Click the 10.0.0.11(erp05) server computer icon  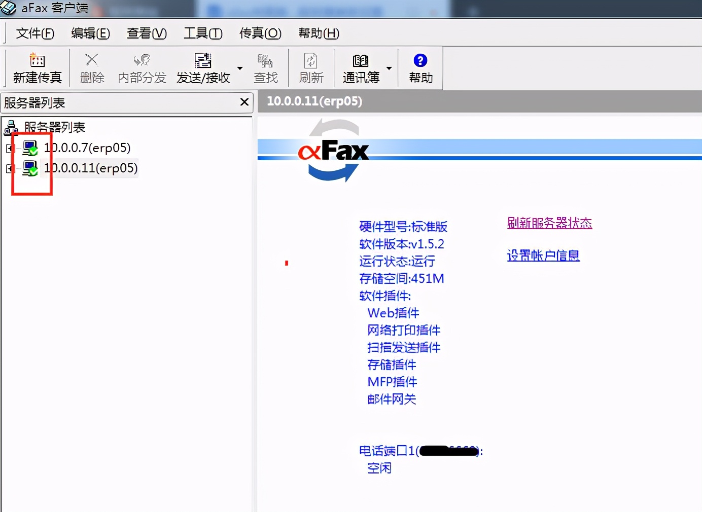pyautogui.click(x=30, y=168)
